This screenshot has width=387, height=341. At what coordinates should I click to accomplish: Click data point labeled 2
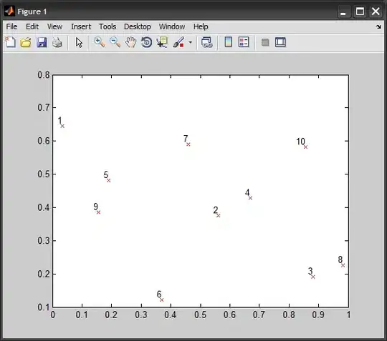(218, 216)
